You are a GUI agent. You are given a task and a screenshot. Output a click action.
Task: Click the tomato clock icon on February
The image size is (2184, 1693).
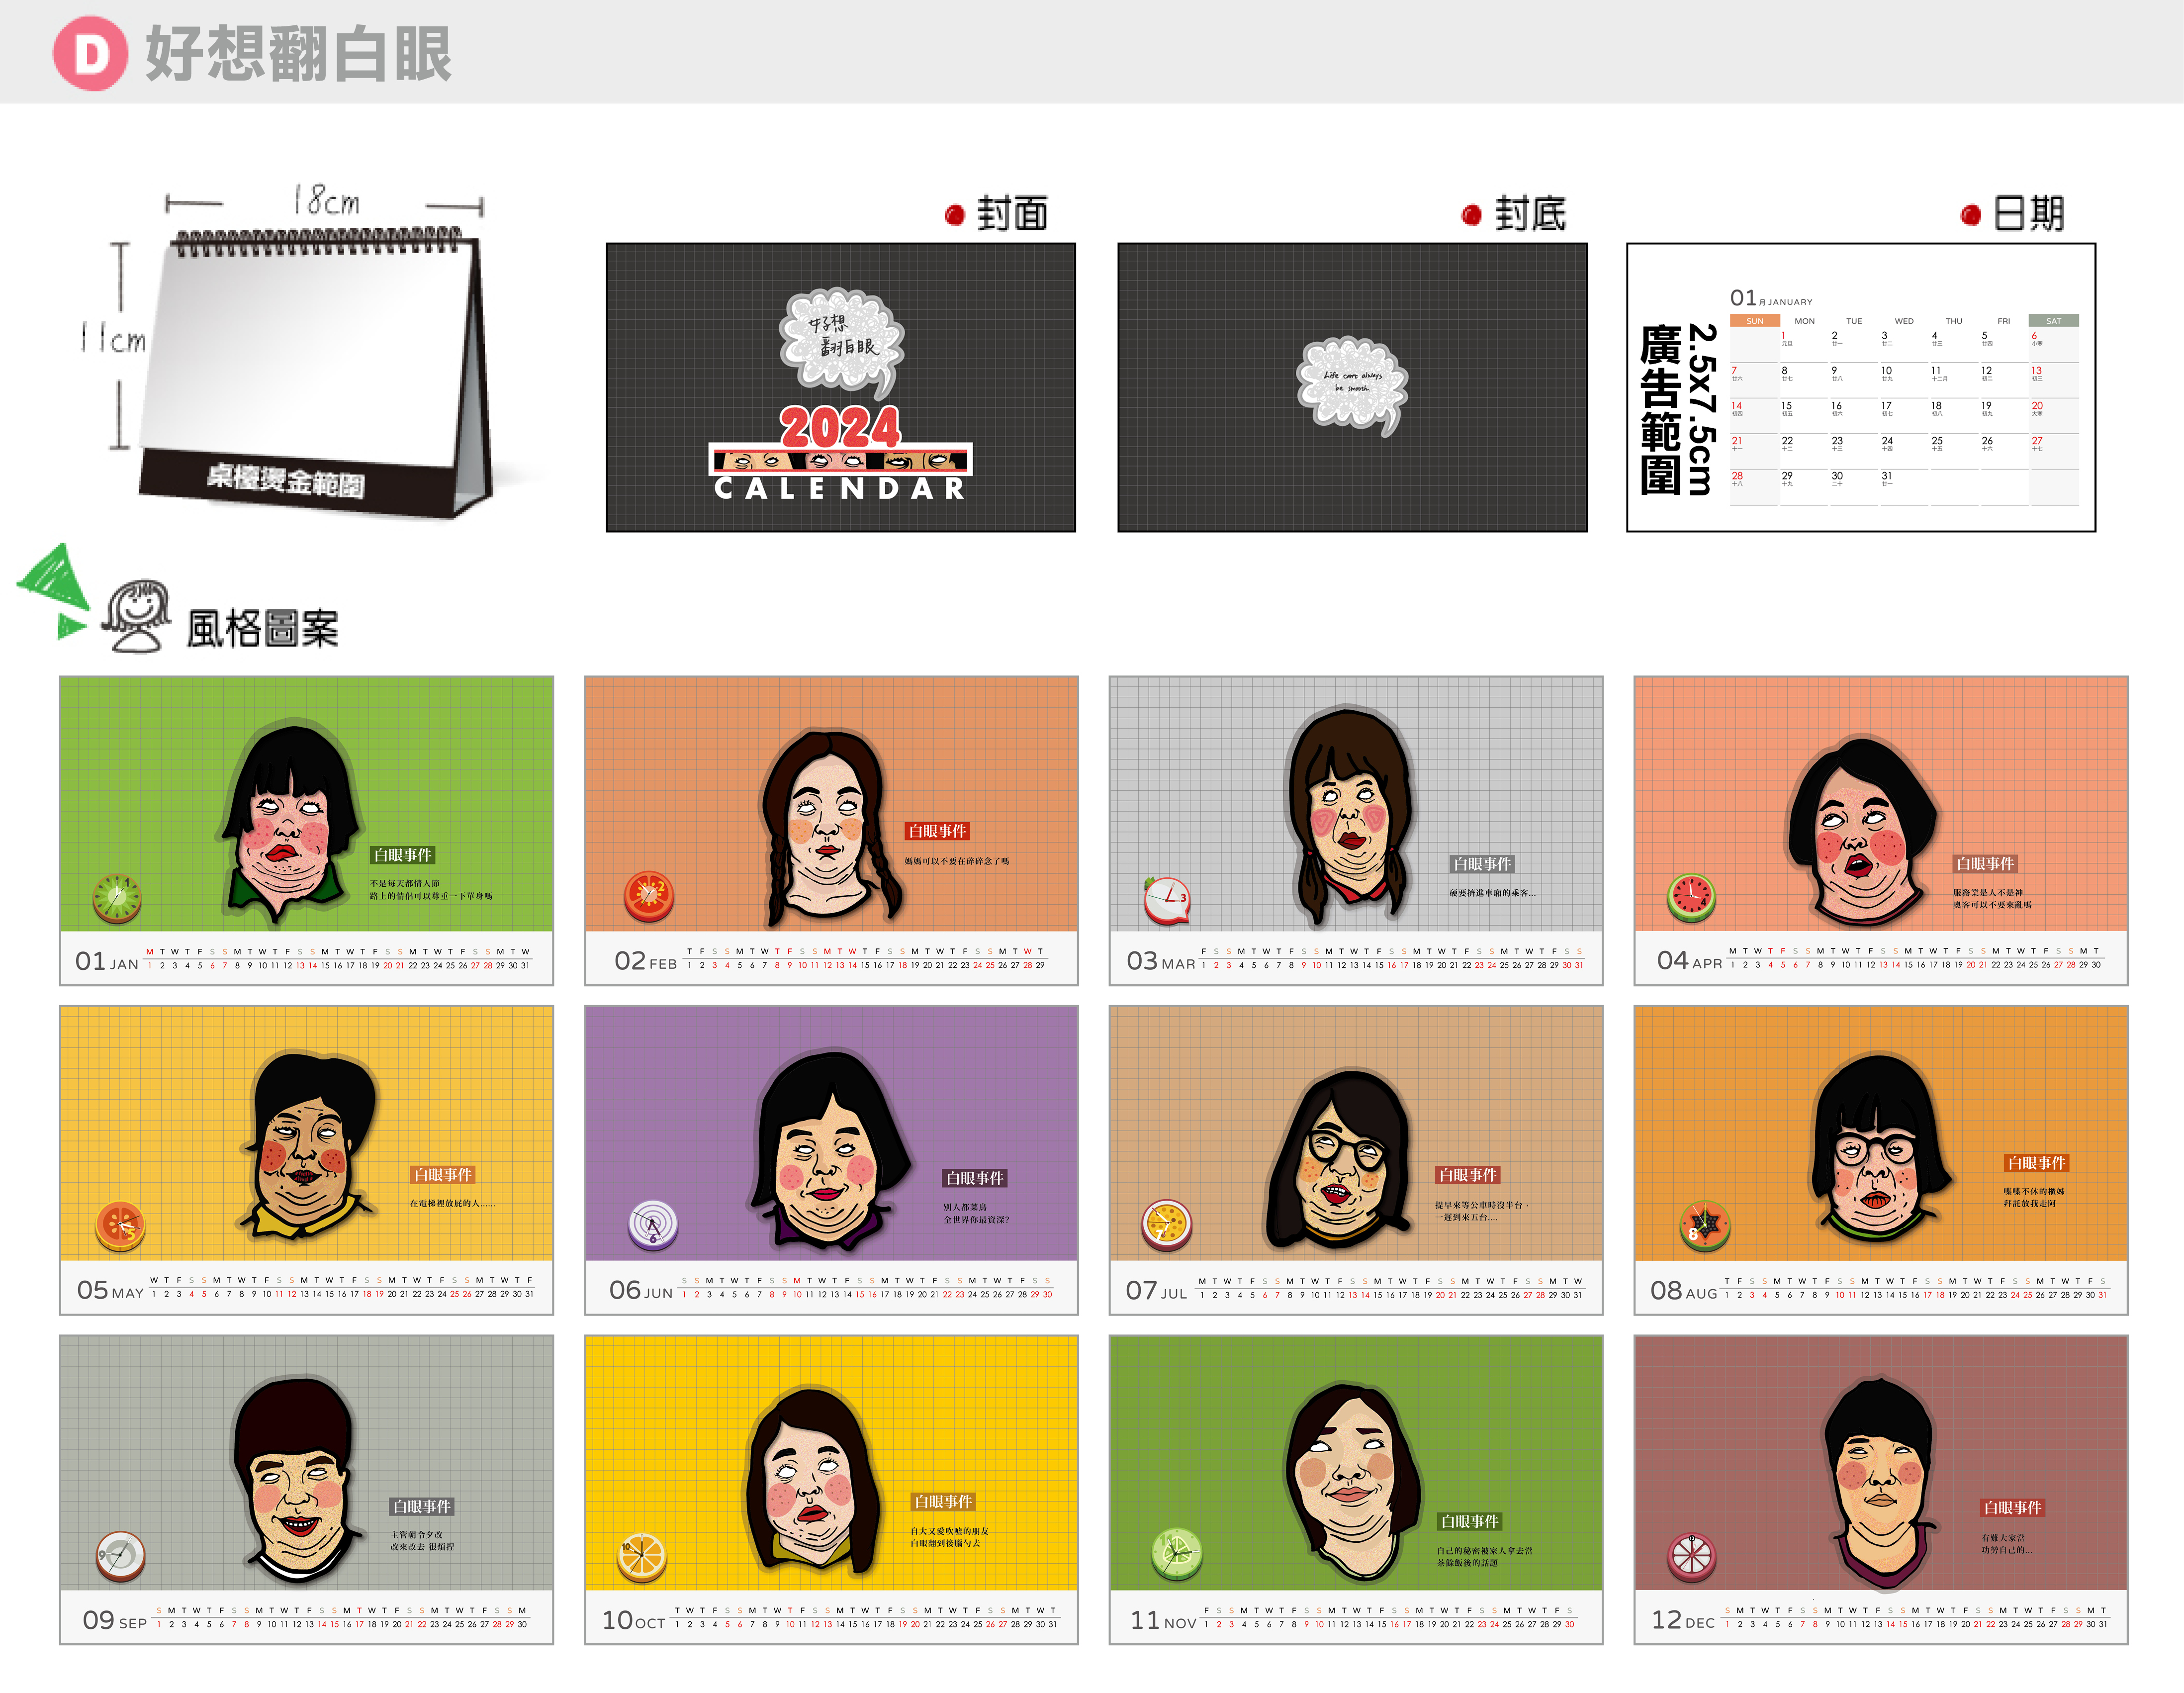pyautogui.click(x=648, y=896)
